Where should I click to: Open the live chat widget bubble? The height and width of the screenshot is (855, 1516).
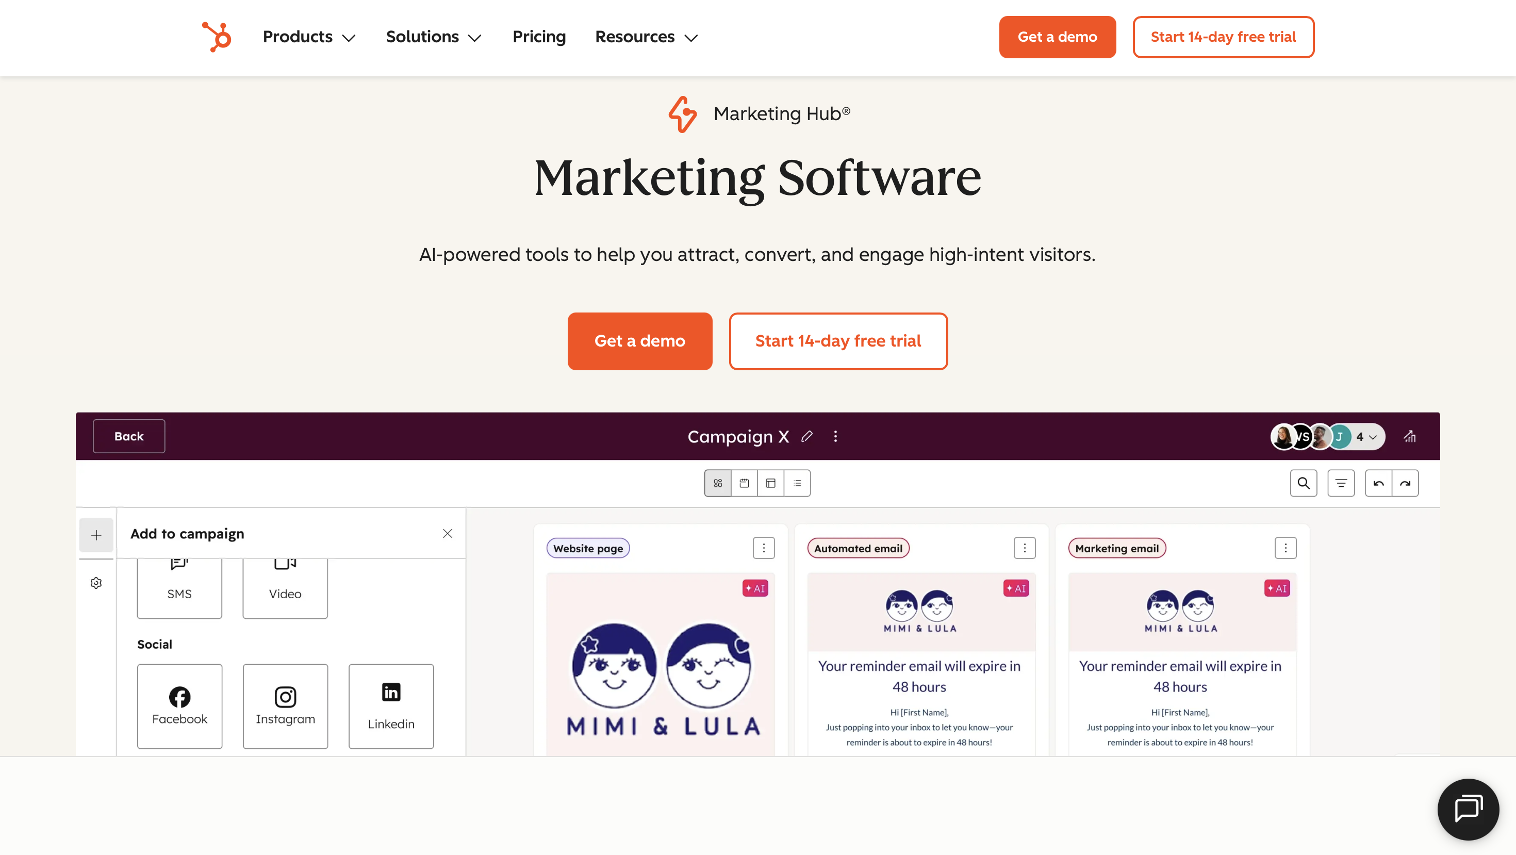(1469, 809)
